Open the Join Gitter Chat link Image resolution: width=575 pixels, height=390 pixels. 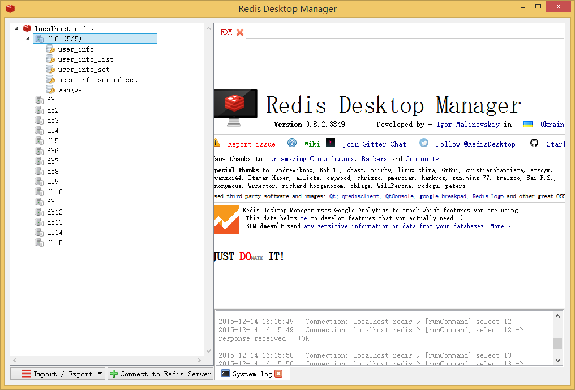(374, 144)
